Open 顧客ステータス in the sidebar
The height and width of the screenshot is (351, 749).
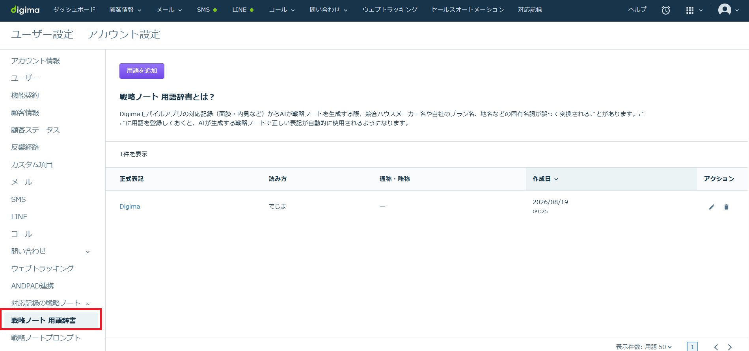35,130
